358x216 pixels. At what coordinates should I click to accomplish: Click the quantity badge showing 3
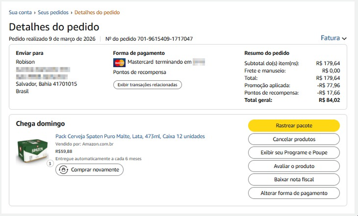pyautogui.click(x=50, y=164)
